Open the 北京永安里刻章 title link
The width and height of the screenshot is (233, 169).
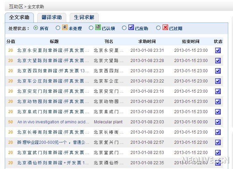(x=53, y=50)
